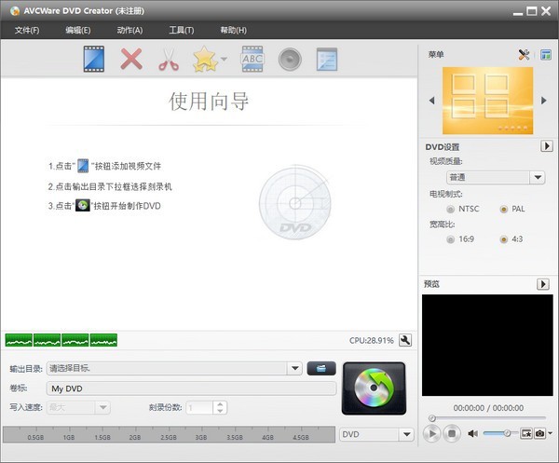Click the red X delete icon

(x=131, y=59)
